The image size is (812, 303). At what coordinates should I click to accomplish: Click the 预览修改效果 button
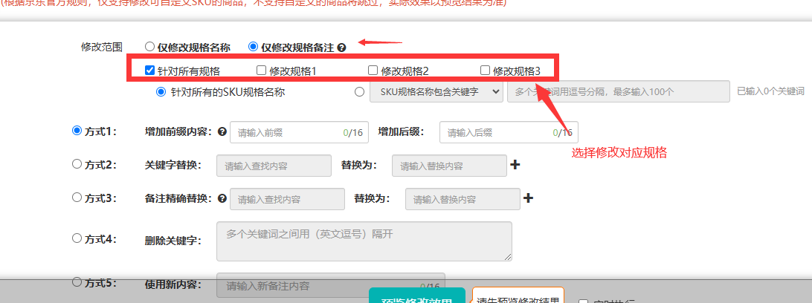click(416, 296)
